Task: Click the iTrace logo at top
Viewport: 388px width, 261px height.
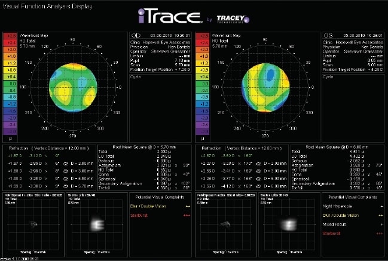Action: [x=170, y=16]
